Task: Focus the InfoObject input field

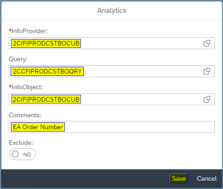Action: coord(112,99)
